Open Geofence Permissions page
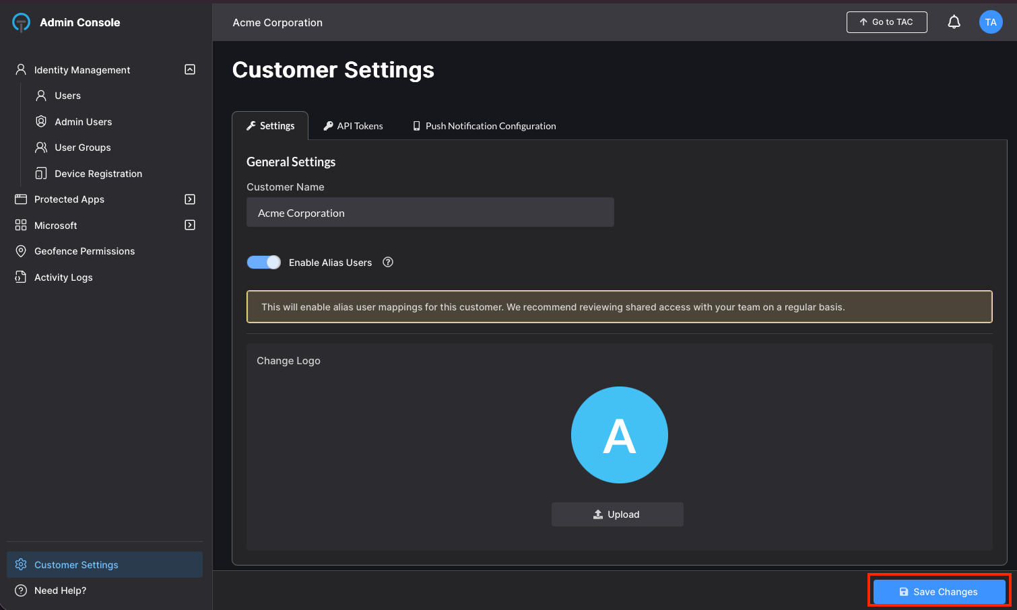1017x610 pixels. click(84, 251)
